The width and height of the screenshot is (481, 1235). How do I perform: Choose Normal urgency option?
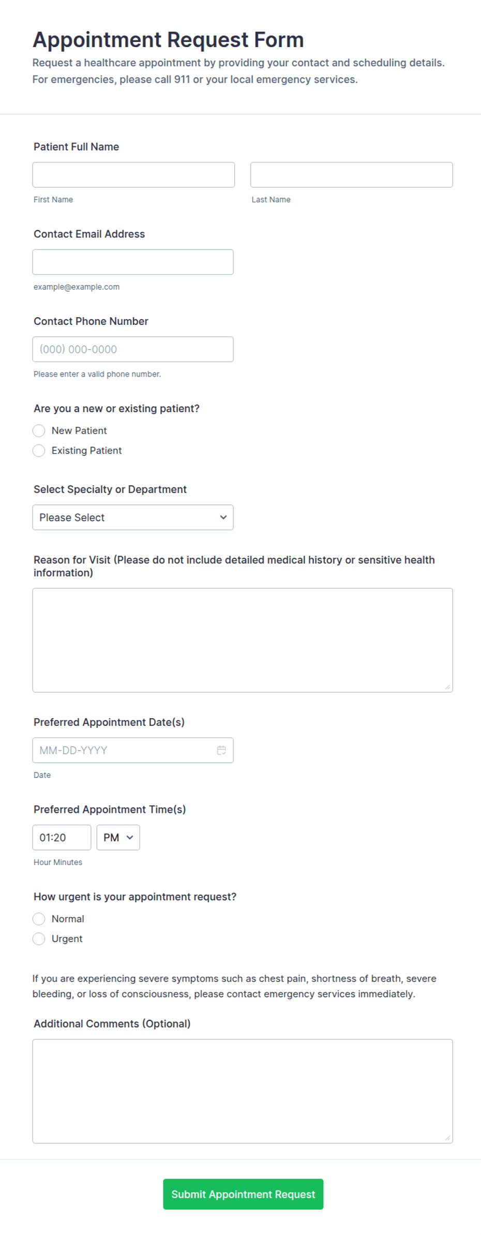click(39, 919)
